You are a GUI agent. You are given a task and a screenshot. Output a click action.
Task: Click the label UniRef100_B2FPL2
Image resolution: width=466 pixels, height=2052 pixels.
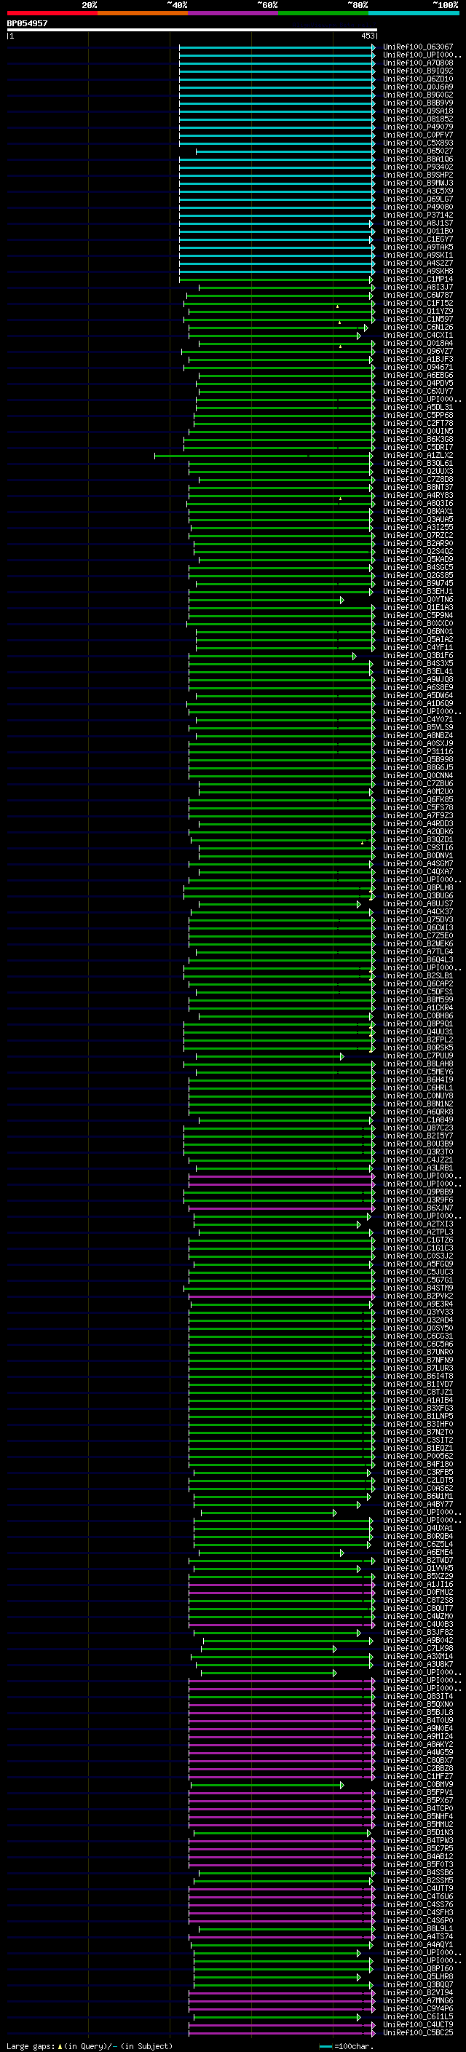click(418, 1039)
